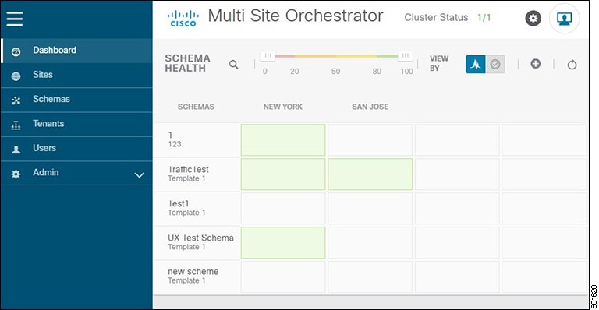Click the settings gear icon in header
This screenshot has width=599, height=310.
[x=533, y=18]
